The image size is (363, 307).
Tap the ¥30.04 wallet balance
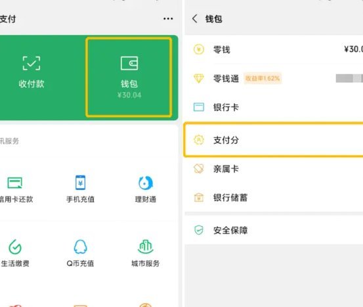click(x=129, y=95)
